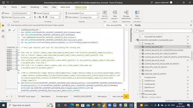
Task: Toggle hidden-eye icon on the COGS_FIFO_YEAR_TO_MONTH row
Action: point(188,67)
